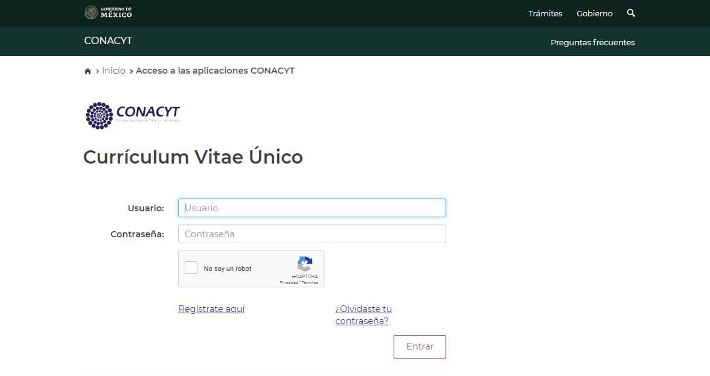Click the "Currículum Vitae Único" heading
The height and width of the screenshot is (376, 710).
point(193,157)
